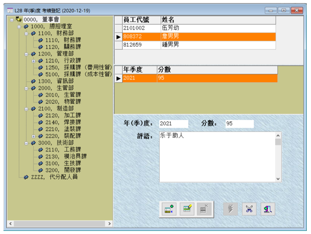Image resolution: width=311 pixels, height=234 pixels.
Task: Click the edit record pencil icon button
Action: coord(187,209)
